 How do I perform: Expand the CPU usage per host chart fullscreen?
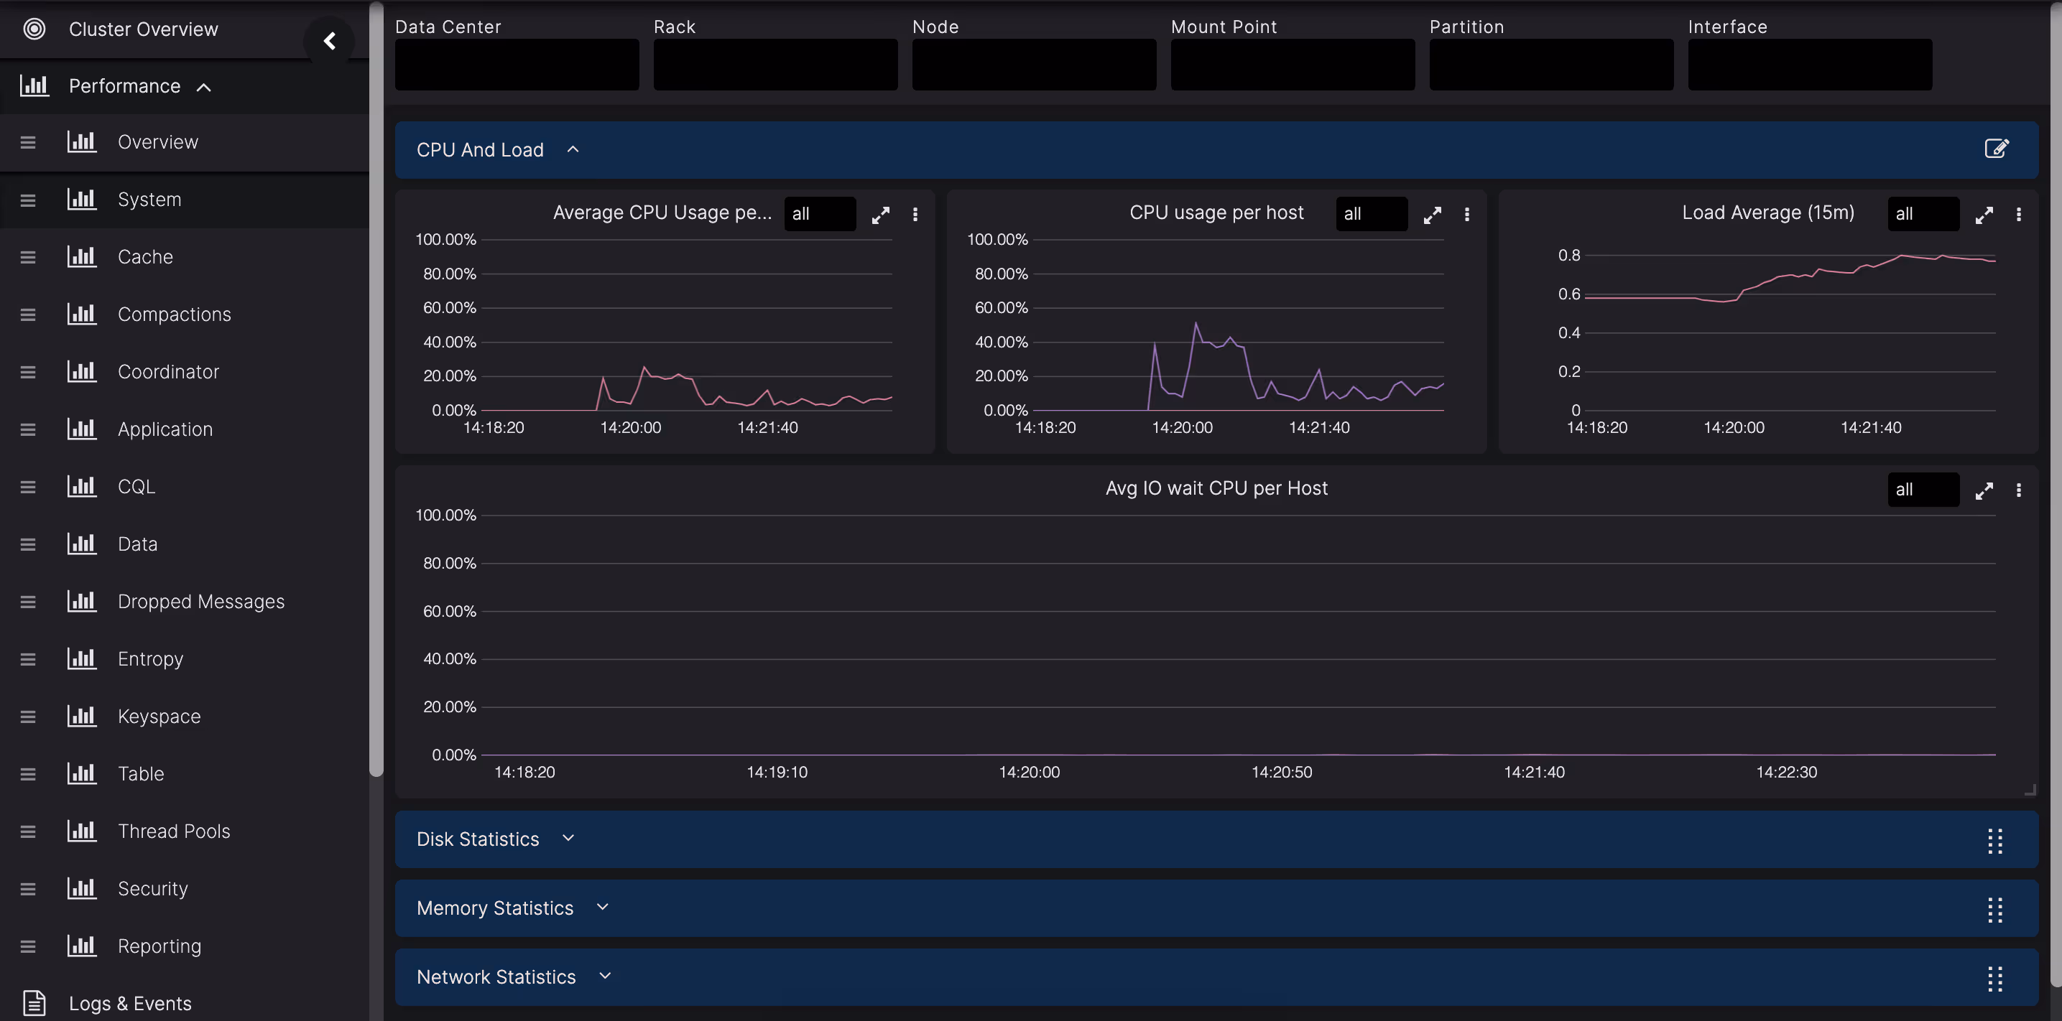click(1432, 215)
